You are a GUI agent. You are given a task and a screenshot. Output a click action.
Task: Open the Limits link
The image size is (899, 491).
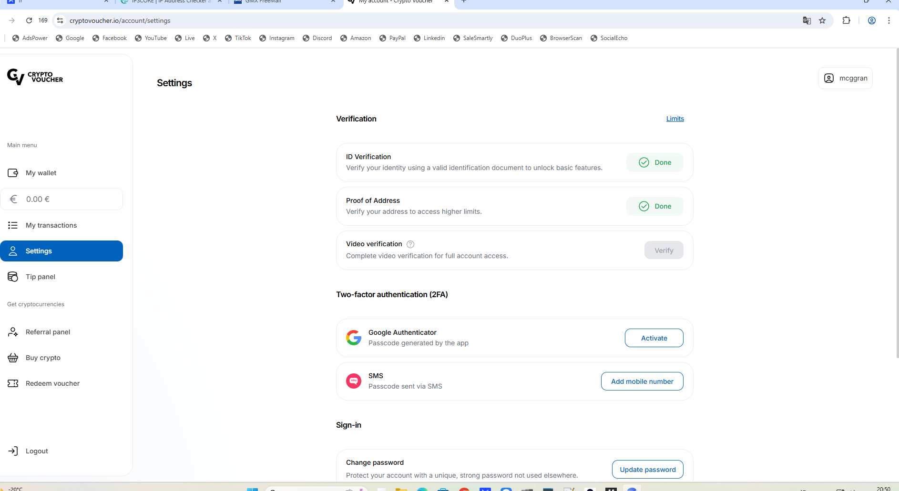(x=674, y=119)
